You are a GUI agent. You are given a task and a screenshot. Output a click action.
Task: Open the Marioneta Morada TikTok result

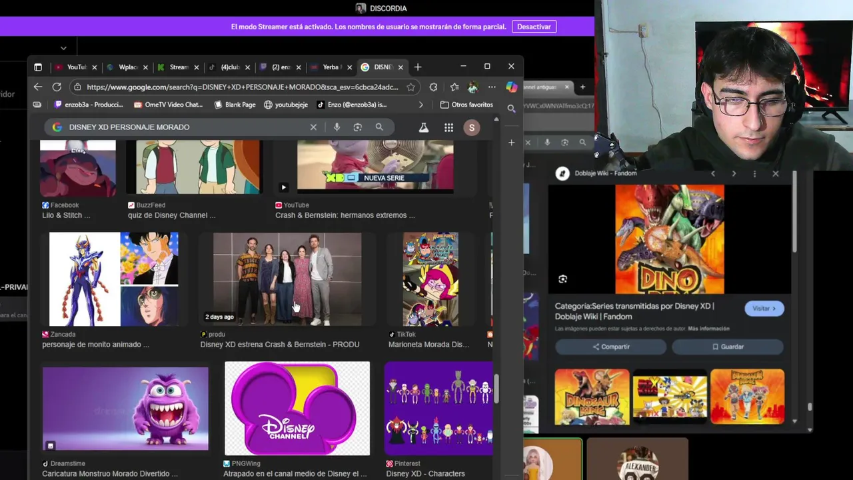(x=430, y=279)
